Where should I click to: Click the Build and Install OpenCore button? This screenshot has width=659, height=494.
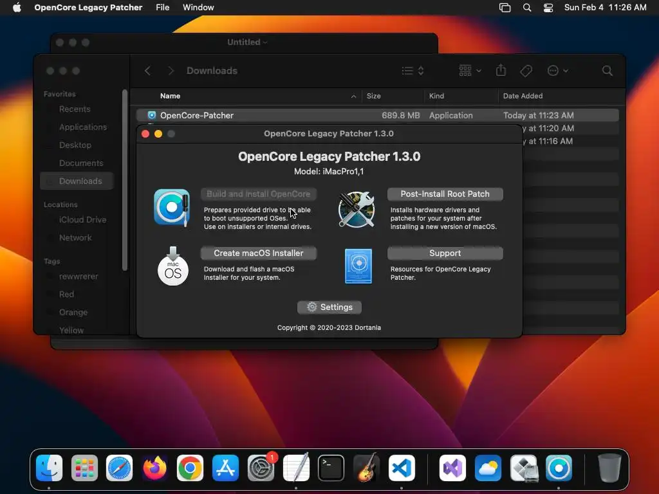click(x=259, y=194)
